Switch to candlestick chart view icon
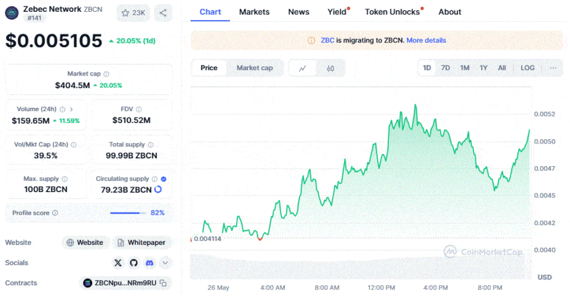 (331, 68)
